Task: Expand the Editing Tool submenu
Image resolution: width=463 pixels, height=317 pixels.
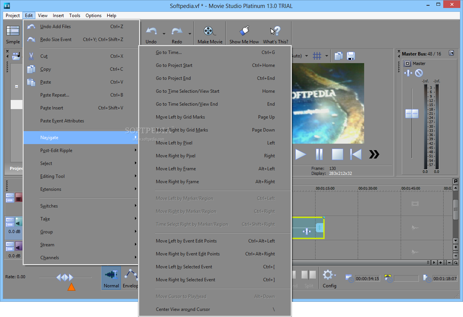Action: click(81, 176)
